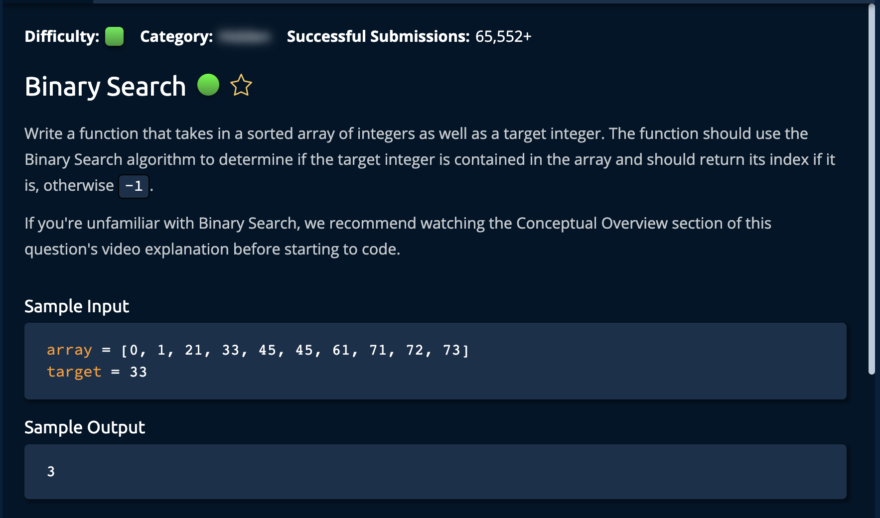Viewport: 880px width, 518px height.
Task: Click the blurred Category value
Action: pyautogui.click(x=245, y=36)
